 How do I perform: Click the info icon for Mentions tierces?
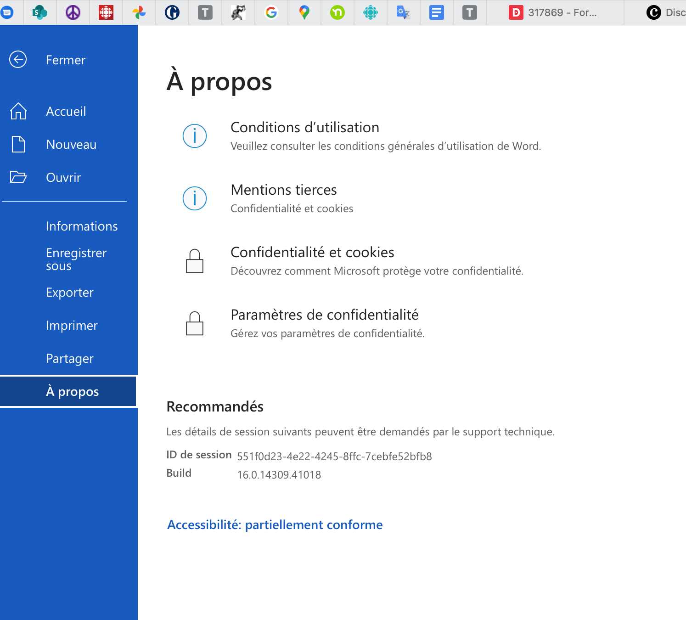195,198
